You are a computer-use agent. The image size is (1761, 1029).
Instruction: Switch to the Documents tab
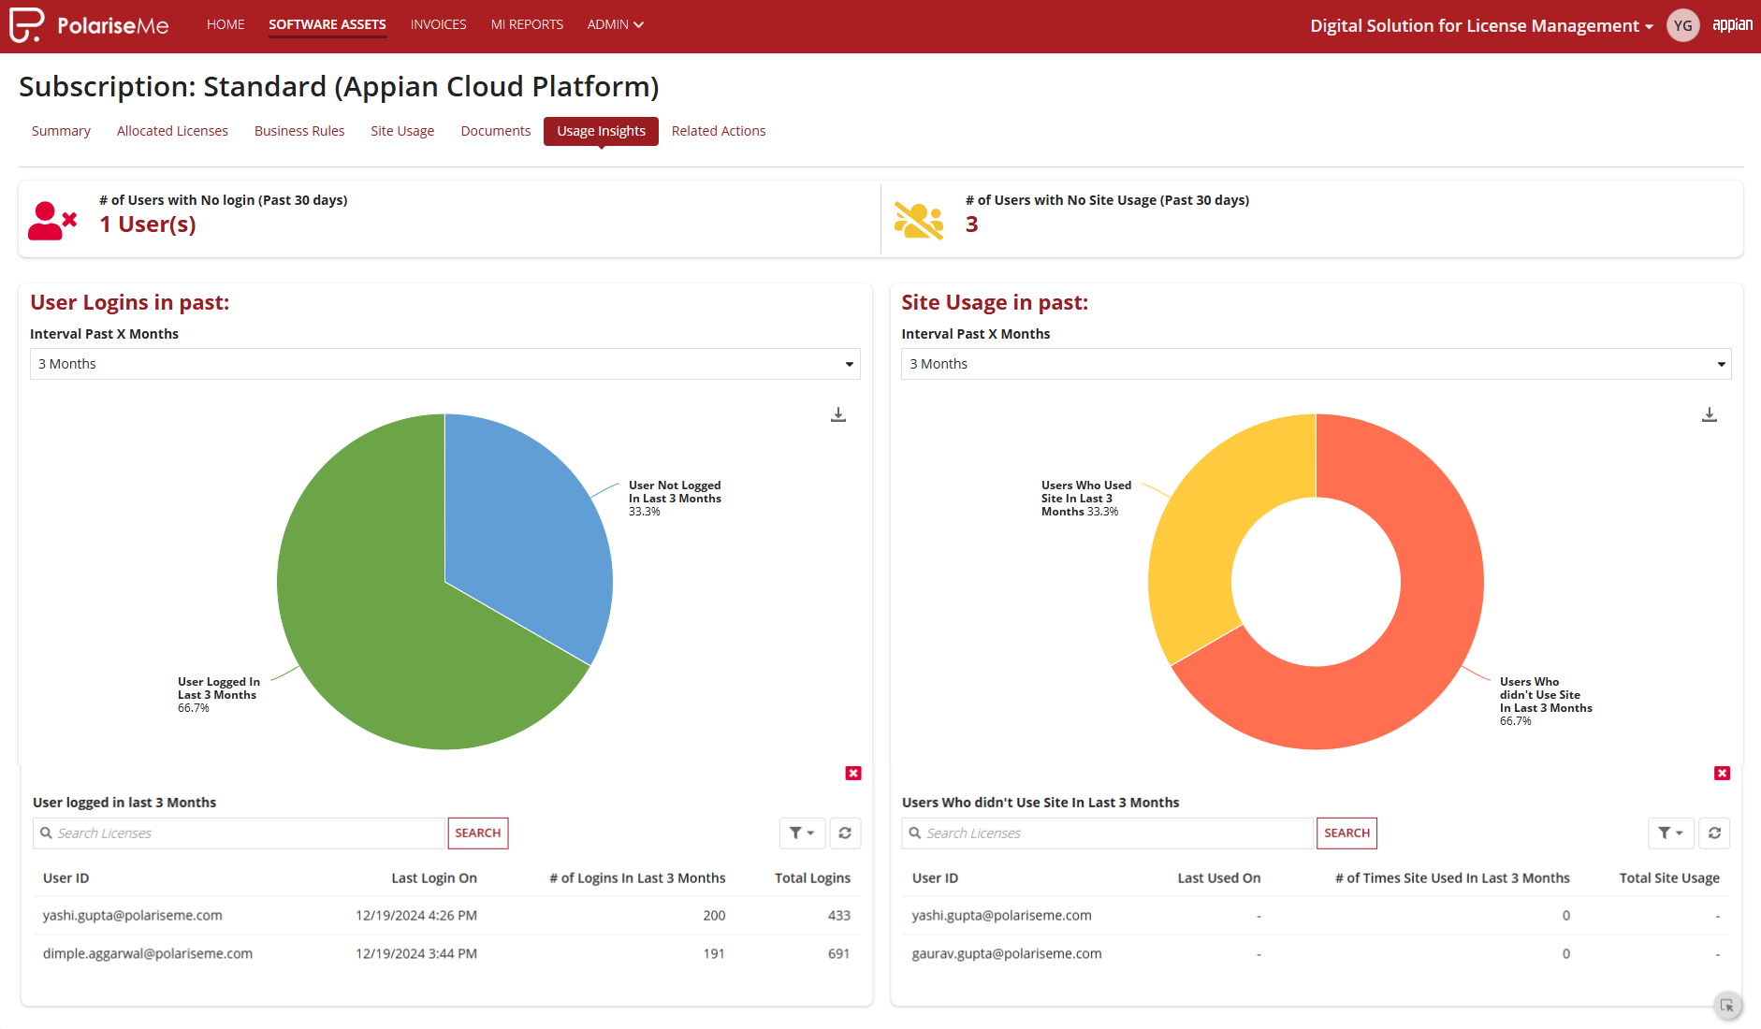click(496, 131)
